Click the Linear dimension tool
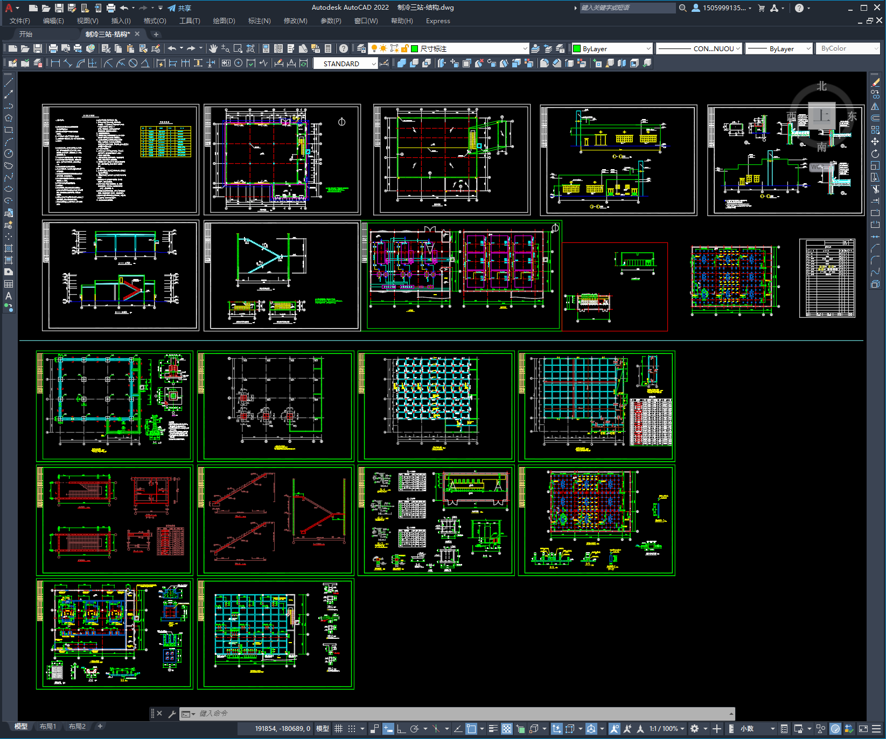Viewport: 886px width, 739px height. pyautogui.click(x=55, y=64)
